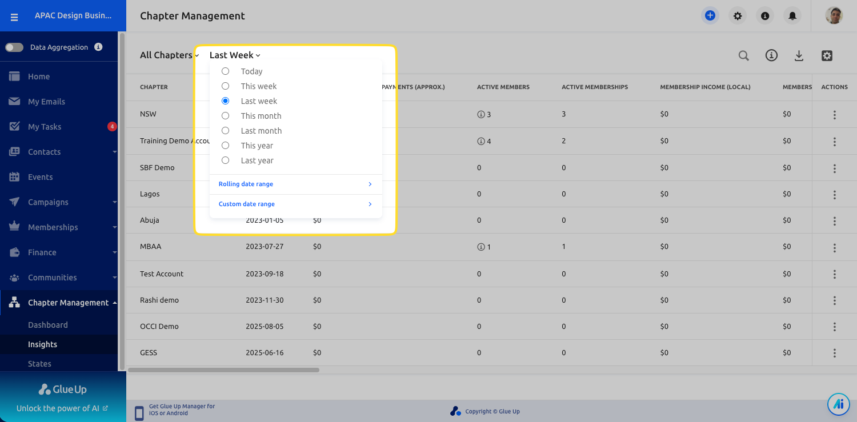Click the hamburger menu icon
The image size is (857, 422).
tap(15, 17)
